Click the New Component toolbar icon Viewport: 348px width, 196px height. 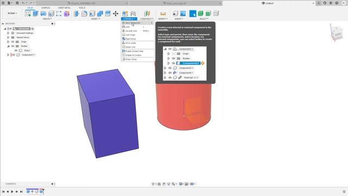[x=125, y=14]
